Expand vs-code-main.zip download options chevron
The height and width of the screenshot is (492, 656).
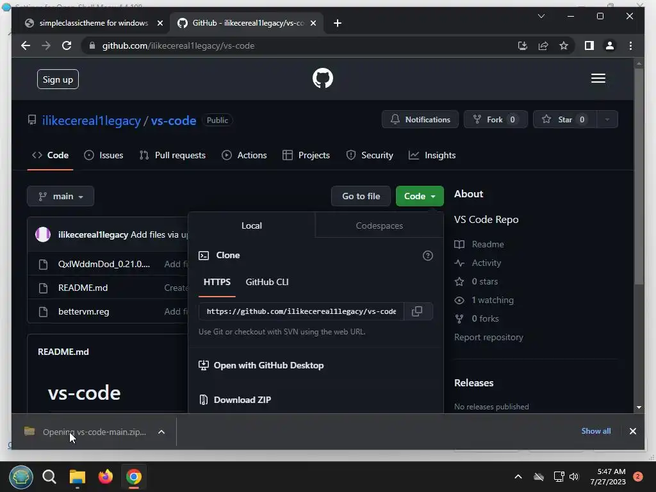point(161,432)
